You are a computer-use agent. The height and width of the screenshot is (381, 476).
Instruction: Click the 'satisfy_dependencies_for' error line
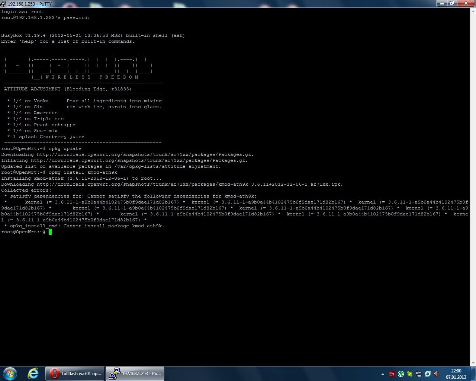click(131, 196)
